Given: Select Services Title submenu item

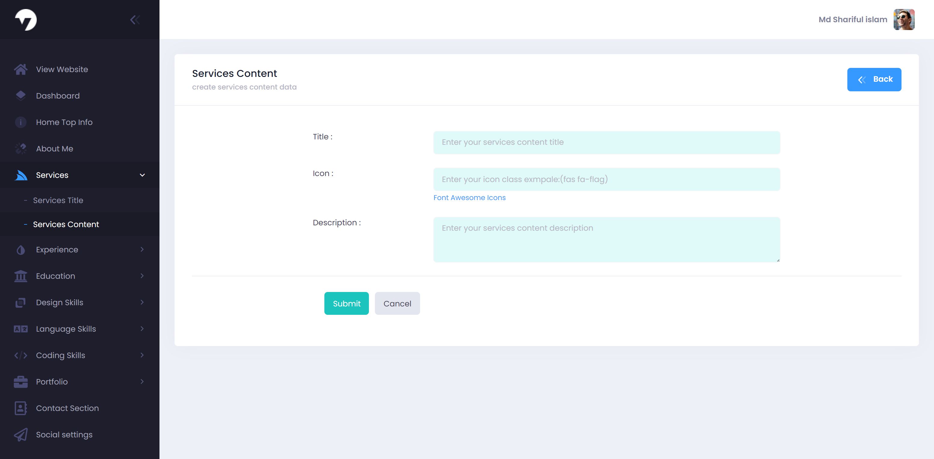Looking at the screenshot, I should tap(80, 200).
